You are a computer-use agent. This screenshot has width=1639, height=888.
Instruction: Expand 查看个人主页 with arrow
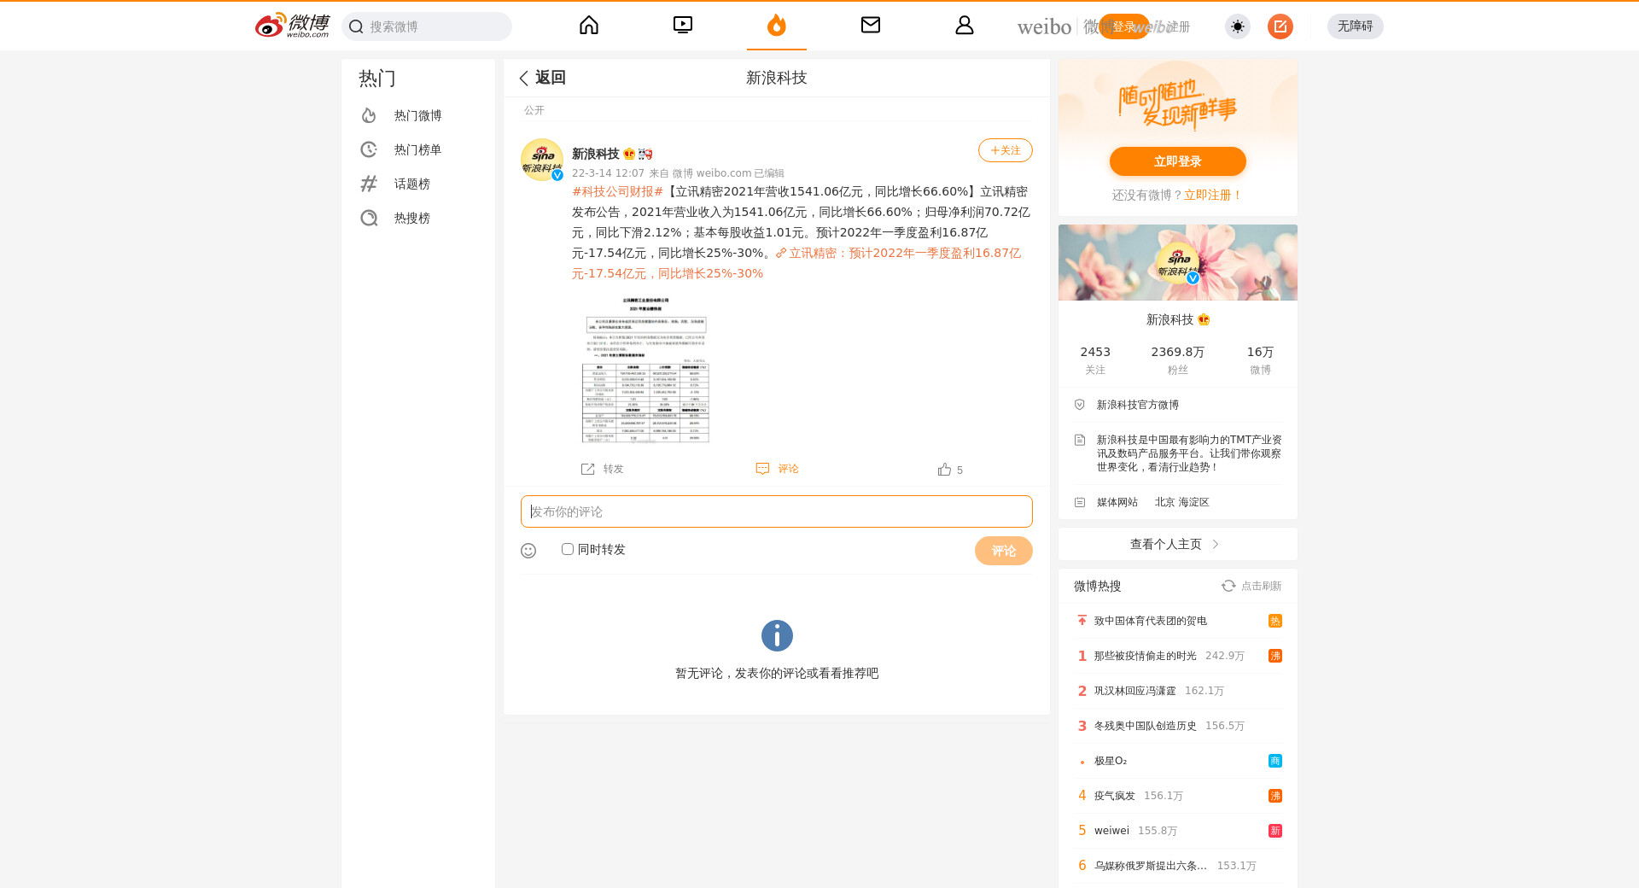(x=1177, y=544)
